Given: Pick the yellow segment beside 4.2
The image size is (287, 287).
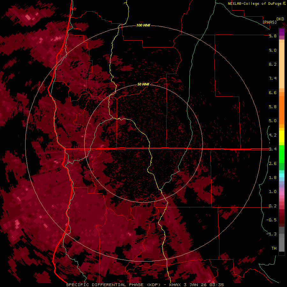Looking at the screenshot, I should pos(282,136).
